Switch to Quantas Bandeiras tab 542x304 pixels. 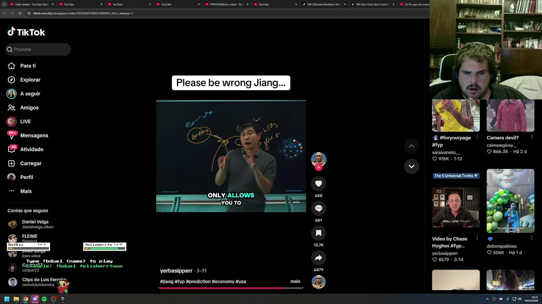click(324, 4)
